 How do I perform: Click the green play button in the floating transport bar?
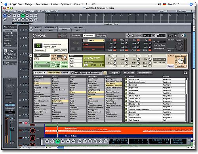57,141
